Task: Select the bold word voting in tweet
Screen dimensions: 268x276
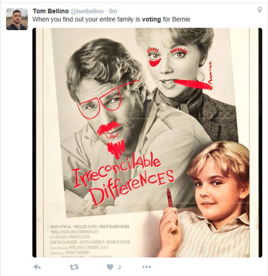Action: 151,19
